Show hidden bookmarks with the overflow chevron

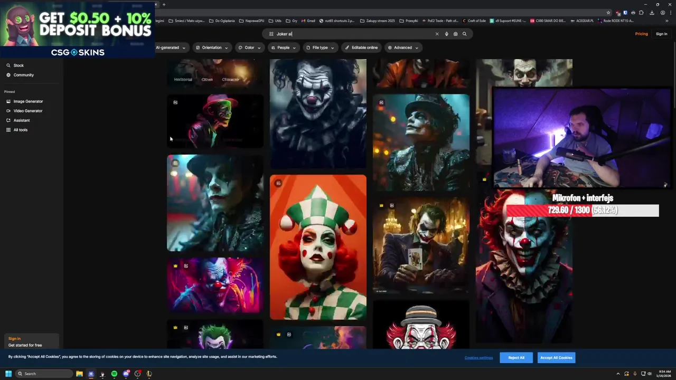667,21
